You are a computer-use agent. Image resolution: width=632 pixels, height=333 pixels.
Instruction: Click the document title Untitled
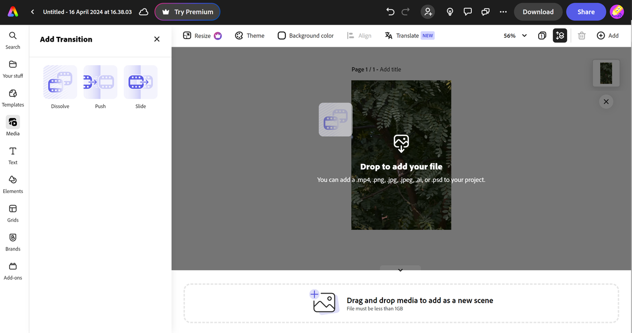87,12
